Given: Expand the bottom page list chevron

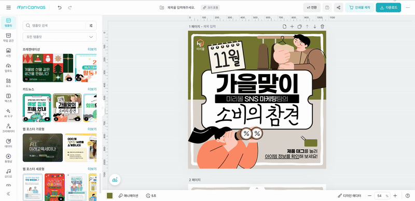Looking at the screenshot, I should [x=257, y=188].
